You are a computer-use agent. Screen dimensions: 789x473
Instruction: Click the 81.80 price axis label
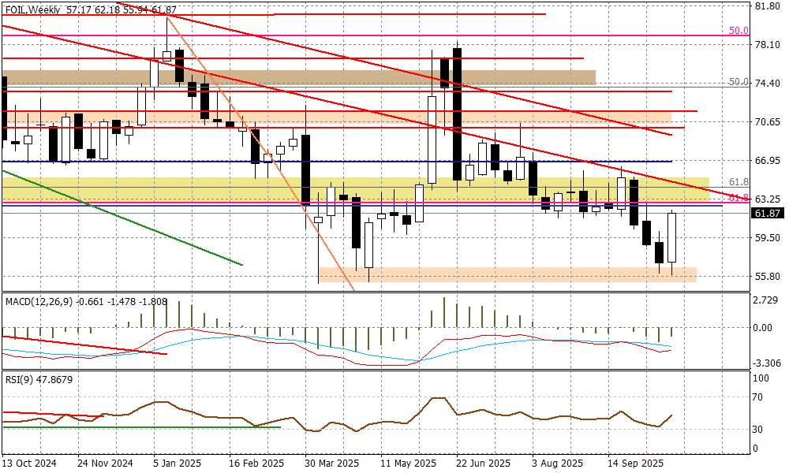point(767,6)
